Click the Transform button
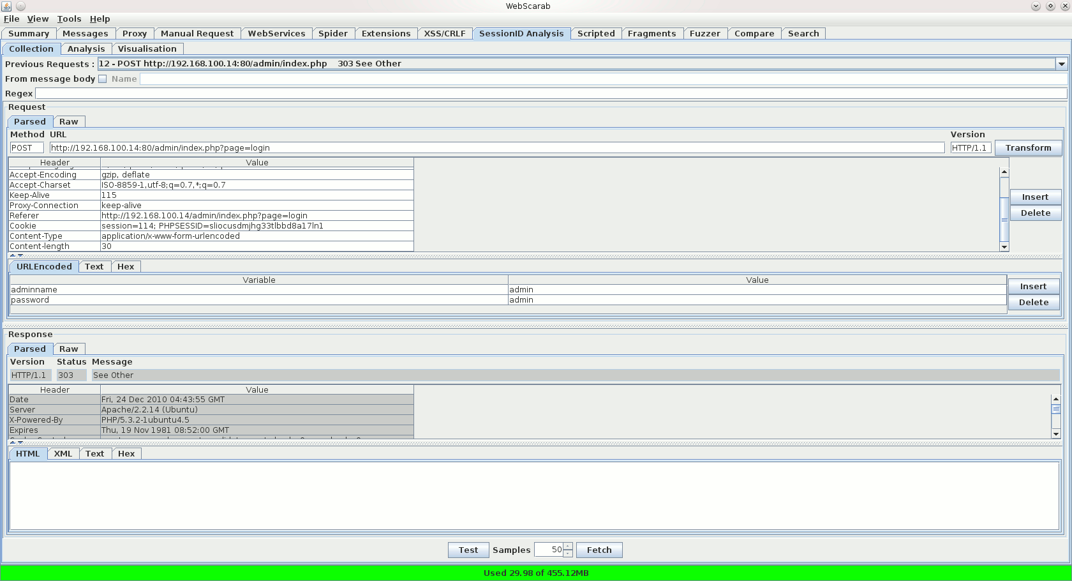Image resolution: width=1072 pixels, height=581 pixels. click(x=1027, y=148)
